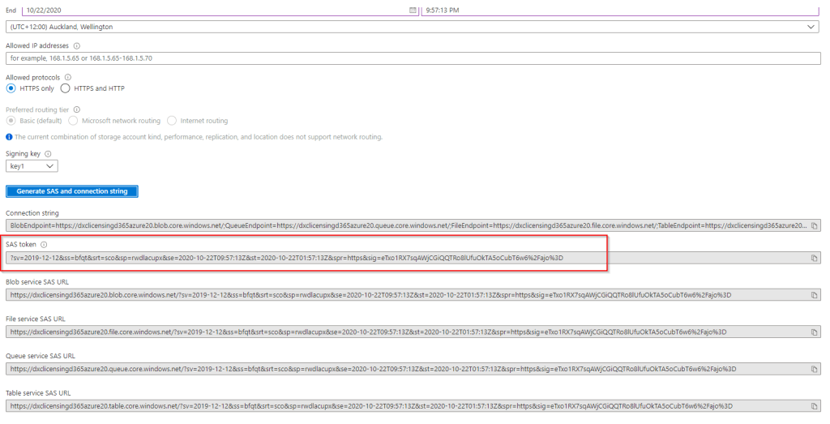Copy the File service SAS URL
Image resolution: width=830 pixels, height=424 pixels.
pos(815,332)
